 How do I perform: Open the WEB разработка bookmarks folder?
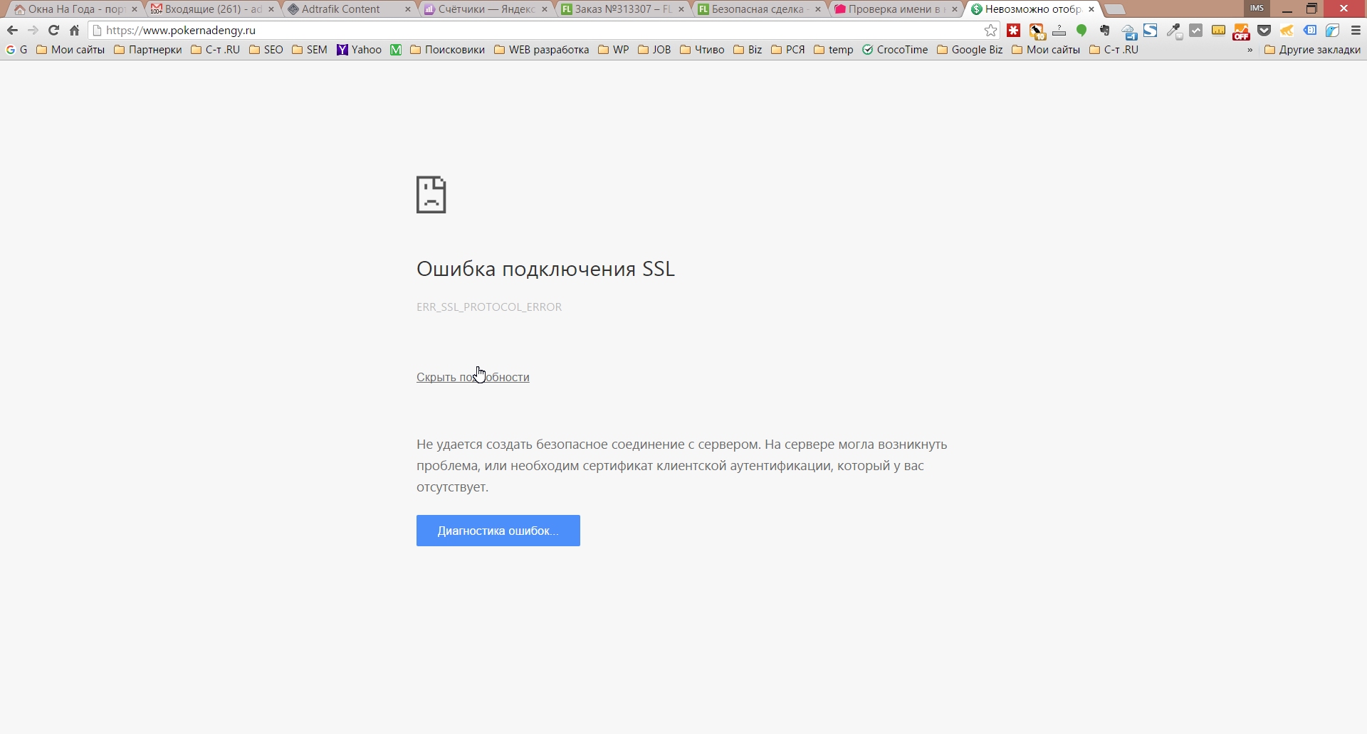(x=542, y=50)
